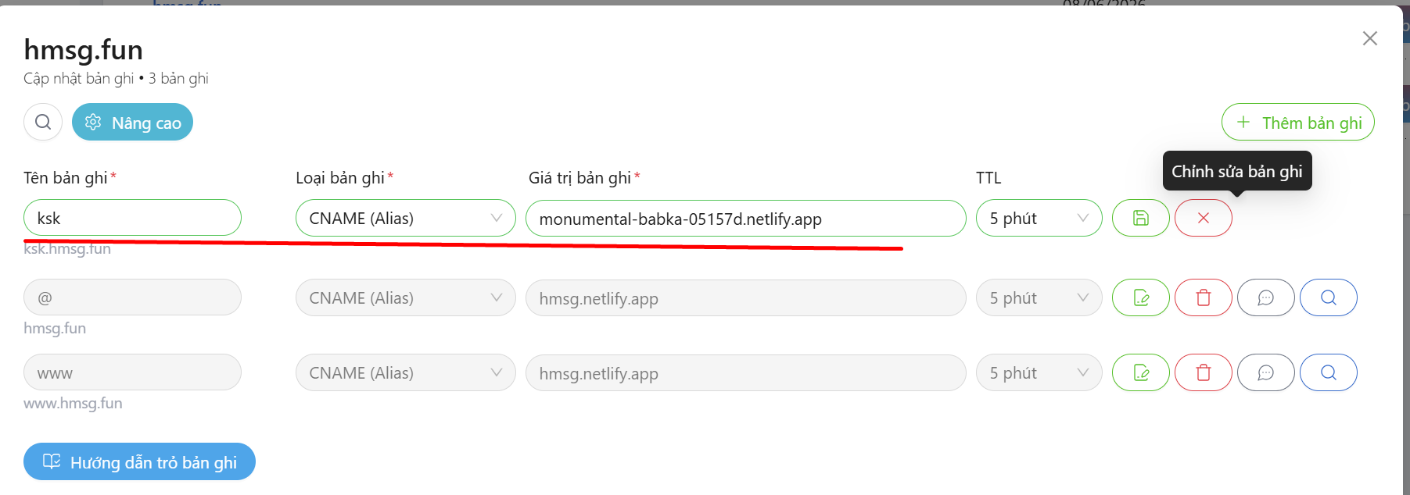Cancel editing the ksk record
Viewport: 1410px width, 495px height.
click(1203, 219)
